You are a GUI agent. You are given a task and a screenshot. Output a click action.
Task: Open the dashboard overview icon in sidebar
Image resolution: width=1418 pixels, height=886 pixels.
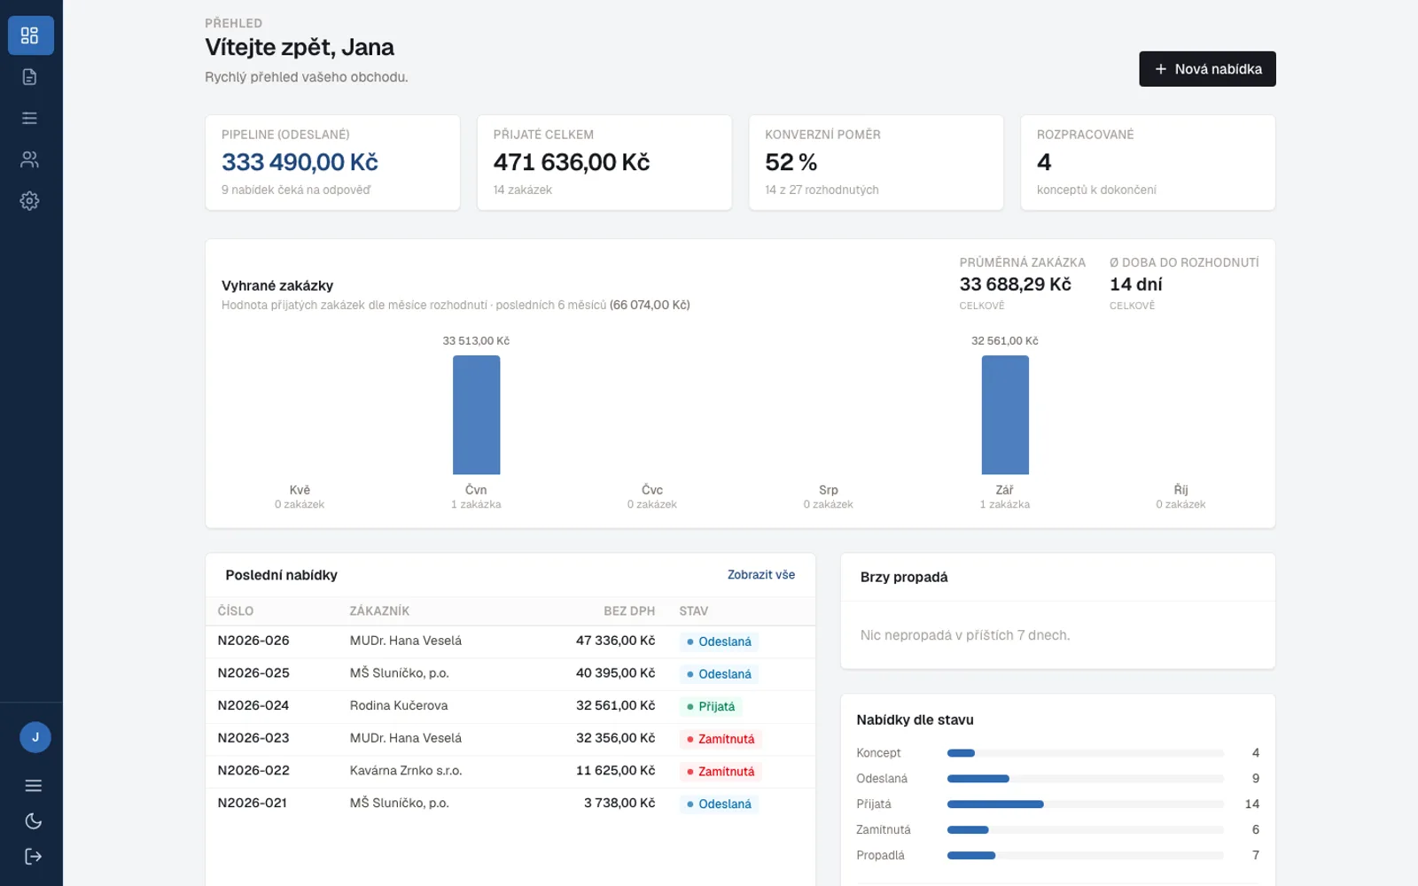pyautogui.click(x=30, y=35)
